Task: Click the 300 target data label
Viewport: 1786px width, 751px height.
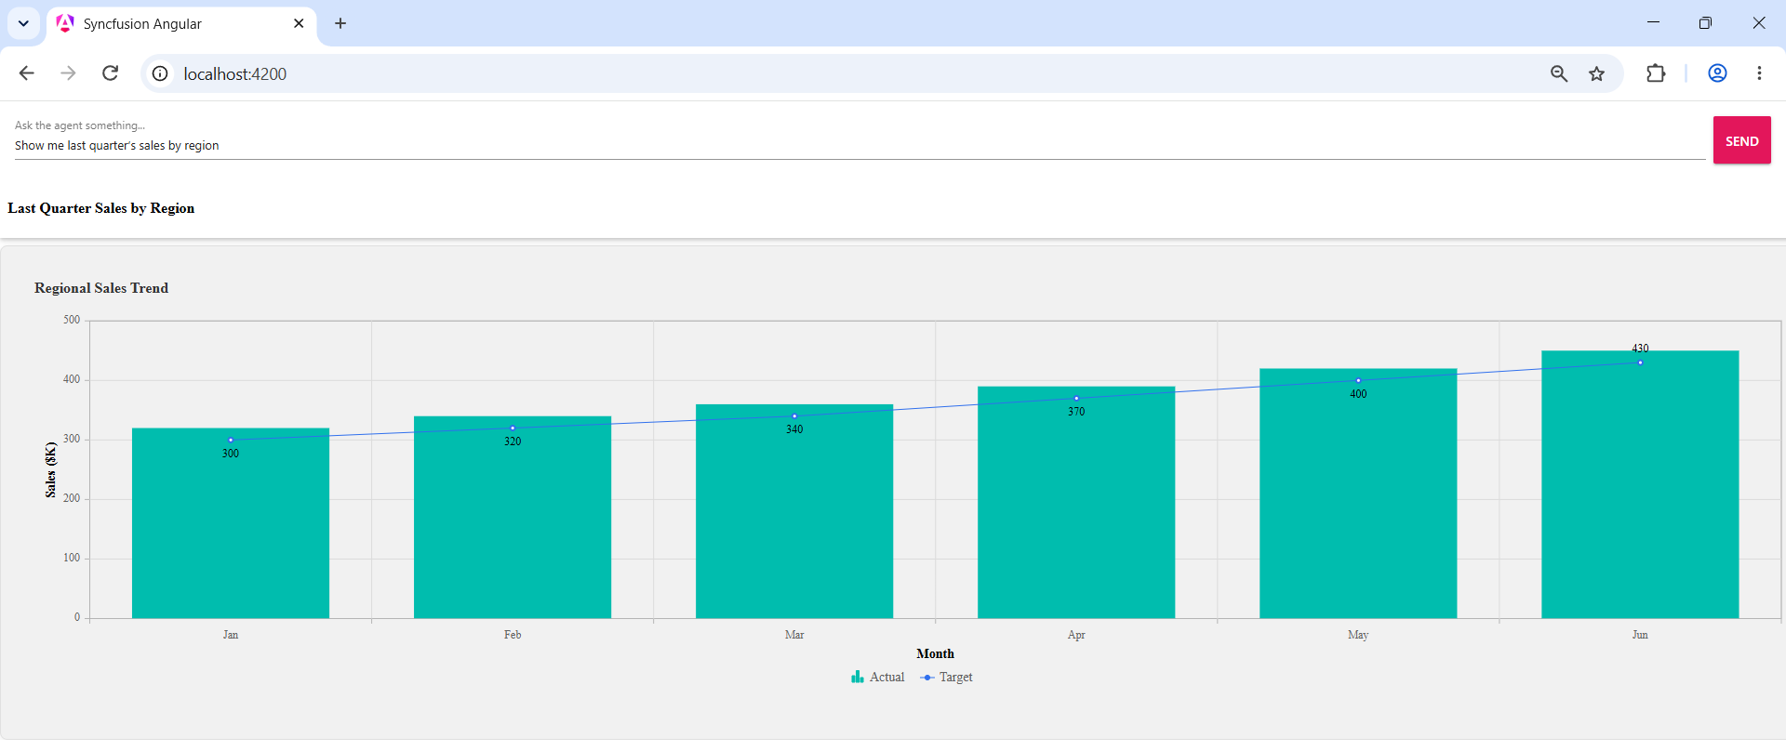Action: pyautogui.click(x=231, y=454)
